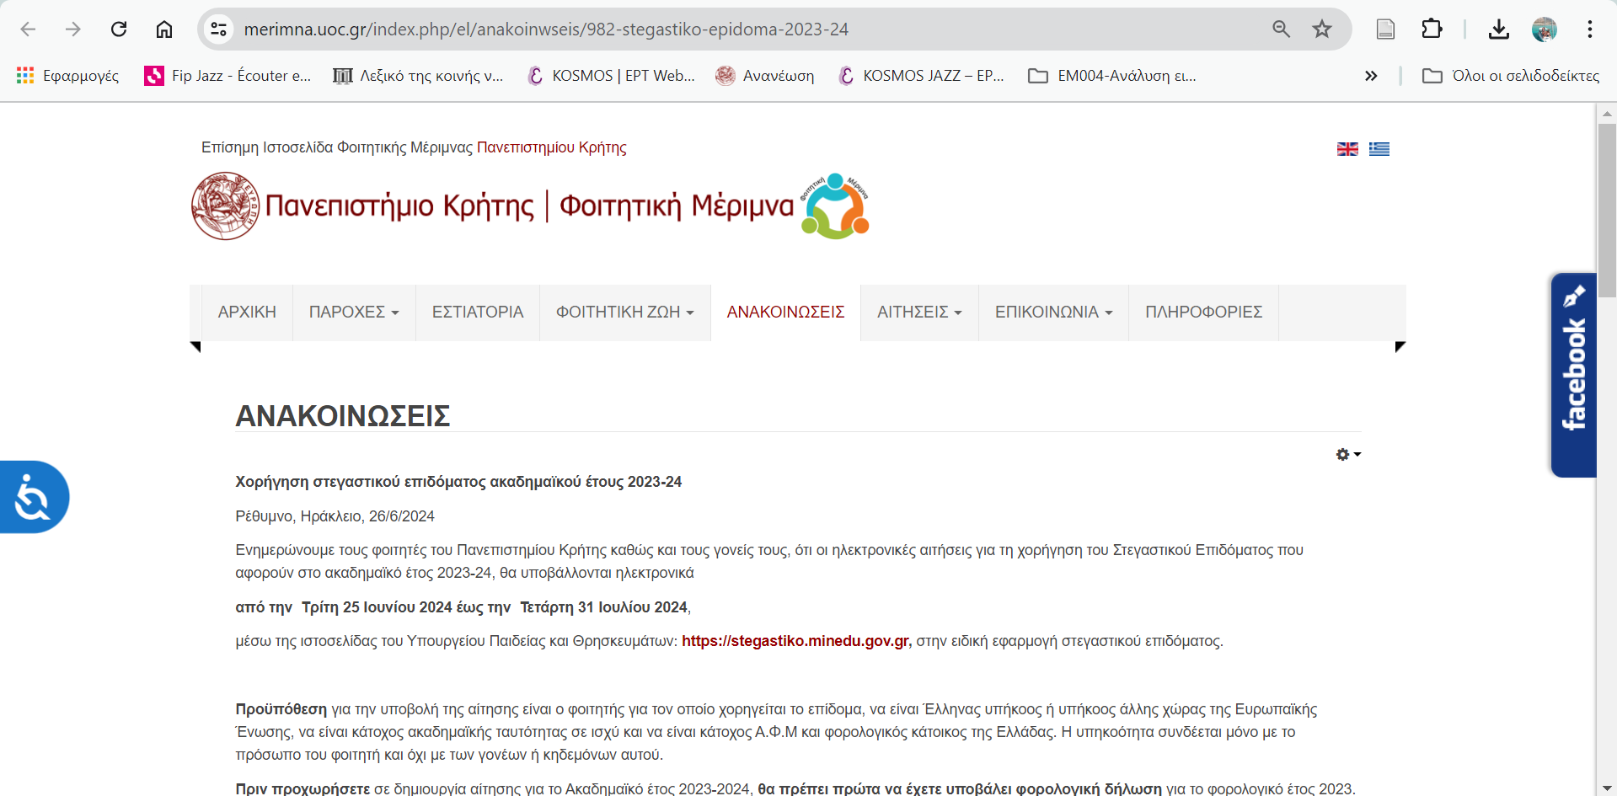Open the ΑΡΧΙΚΗ menu item
Image resolution: width=1617 pixels, height=796 pixels.
click(x=247, y=313)
